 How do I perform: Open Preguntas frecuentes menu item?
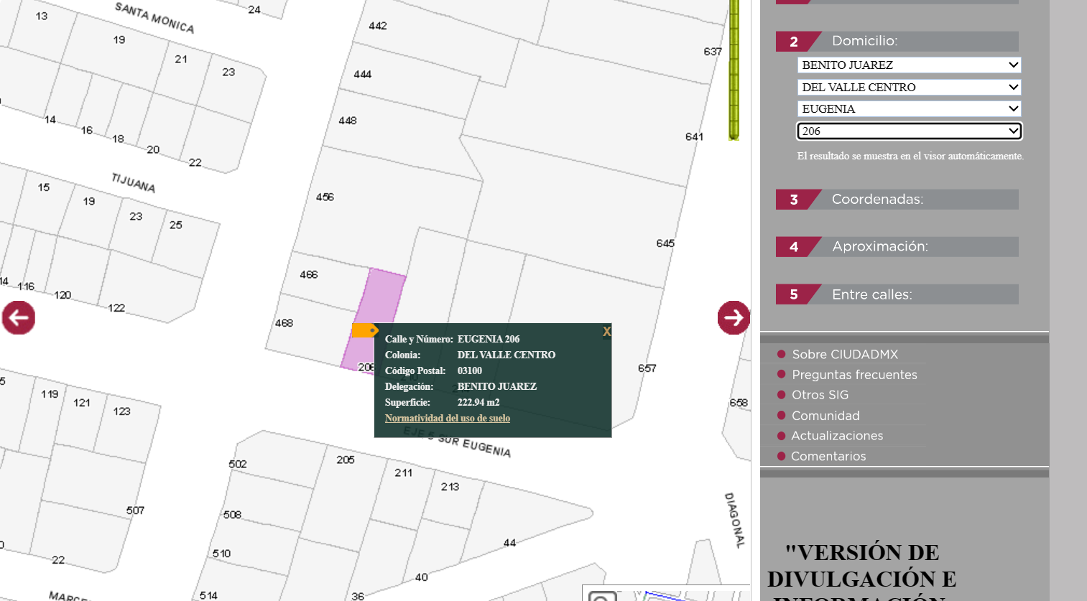(x=854, y=375)
